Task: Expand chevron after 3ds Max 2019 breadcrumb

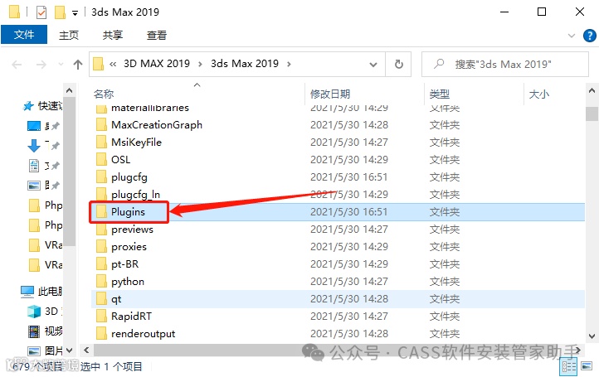Action: coord(290,64)
